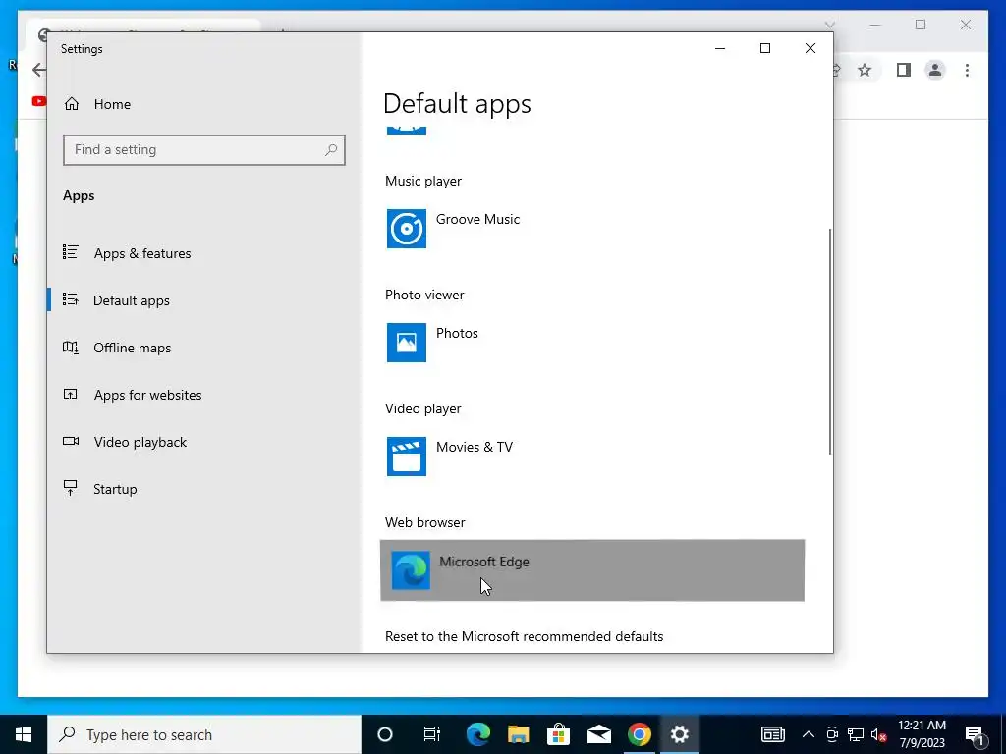Image resolution: width=1006 pixels, height=754 pixels.
Task: Open the Chrome three-dot menu
Action: coord(967,70)
